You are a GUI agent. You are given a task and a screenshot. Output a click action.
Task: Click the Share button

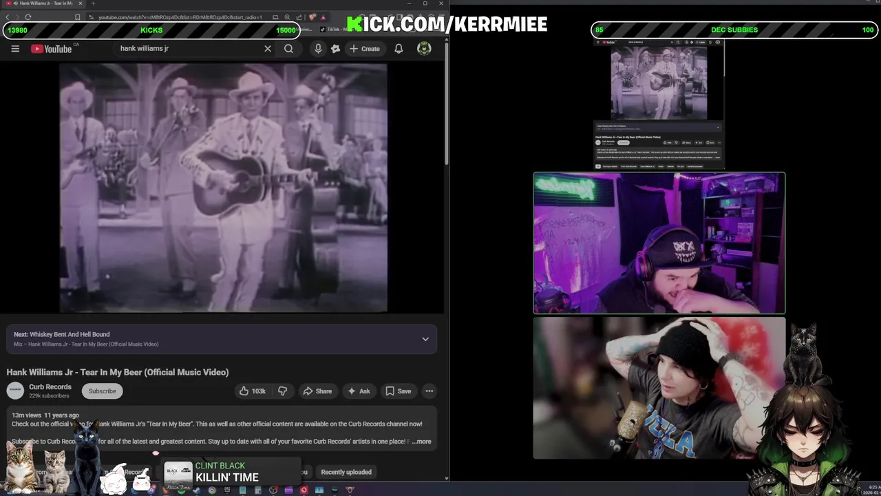click(317, 391)
